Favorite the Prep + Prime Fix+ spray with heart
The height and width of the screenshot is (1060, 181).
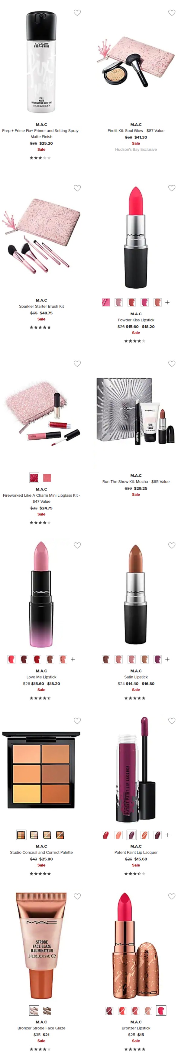point(77,13)
